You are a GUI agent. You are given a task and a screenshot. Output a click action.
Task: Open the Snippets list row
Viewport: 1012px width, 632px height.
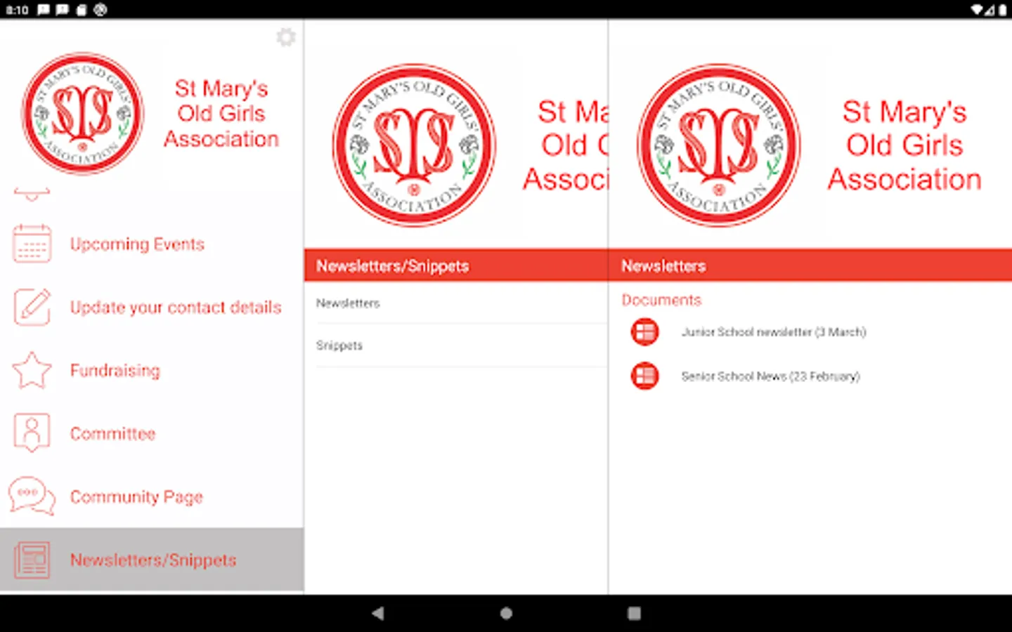click(x=456, y=345)
